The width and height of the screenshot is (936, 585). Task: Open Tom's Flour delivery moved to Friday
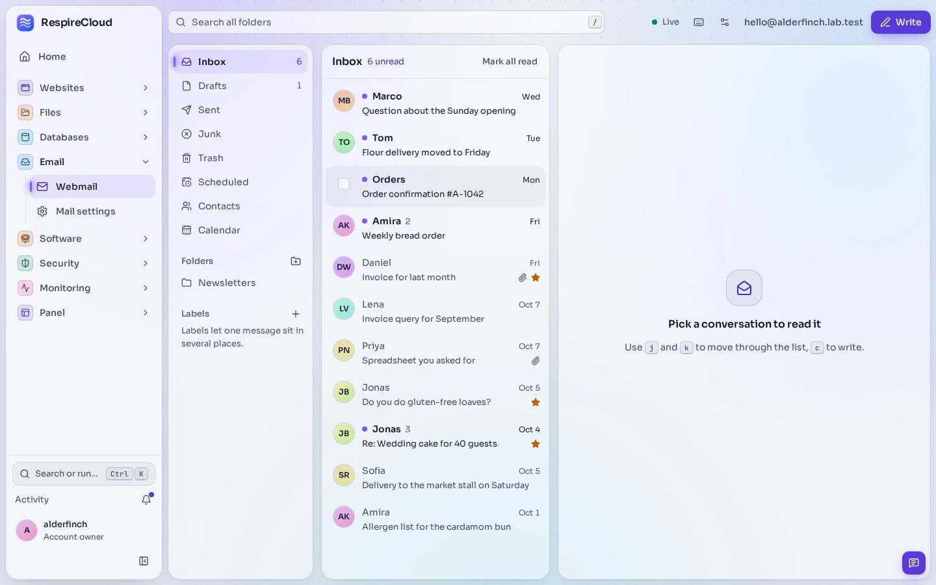coord(435,145)
